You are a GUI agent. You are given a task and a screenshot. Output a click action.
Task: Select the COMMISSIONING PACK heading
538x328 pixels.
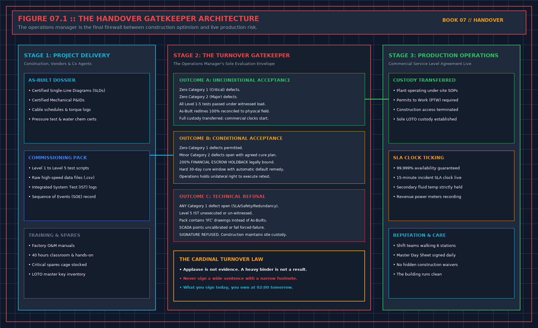[58, 158]
